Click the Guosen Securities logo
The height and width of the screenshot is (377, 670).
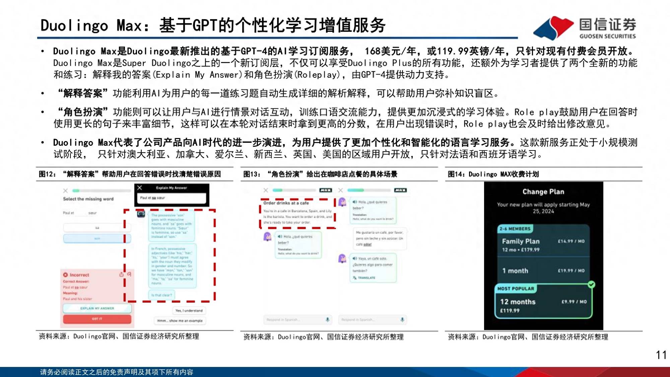tap(585, 28)
